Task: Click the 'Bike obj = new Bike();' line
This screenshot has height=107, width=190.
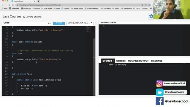Action: pos(34,86)
